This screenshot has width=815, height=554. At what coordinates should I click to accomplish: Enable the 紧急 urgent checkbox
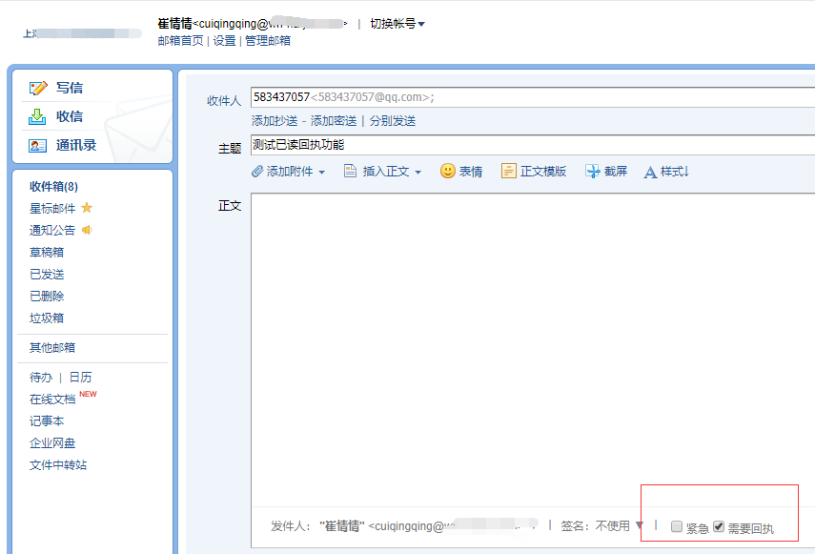click(x=675, y=525)
